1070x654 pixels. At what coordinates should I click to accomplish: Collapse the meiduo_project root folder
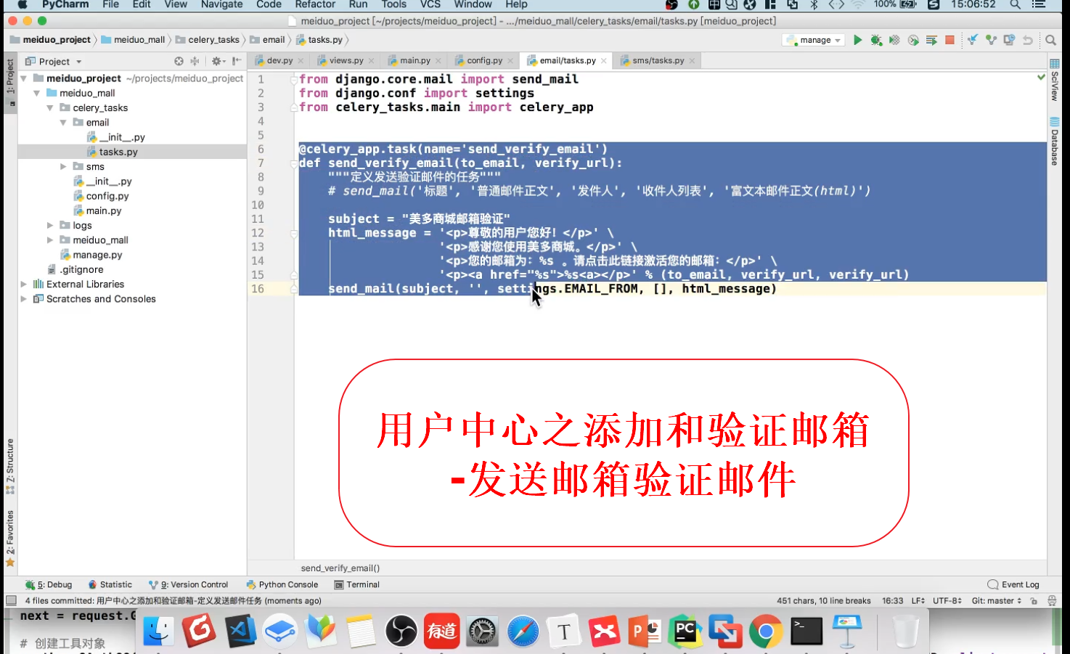pos(24,78)
